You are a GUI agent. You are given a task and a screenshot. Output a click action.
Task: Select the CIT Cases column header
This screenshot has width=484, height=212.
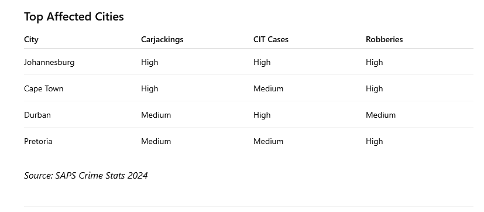point(271,40)
